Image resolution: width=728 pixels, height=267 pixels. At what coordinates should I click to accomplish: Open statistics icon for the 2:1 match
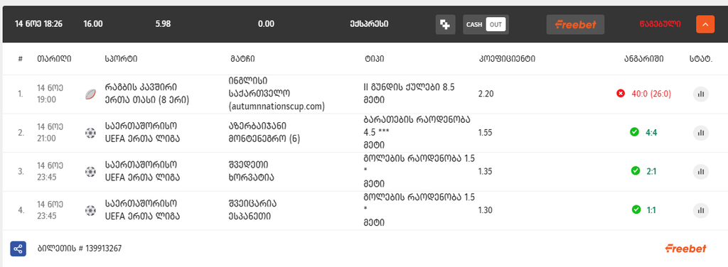point(700,172)
